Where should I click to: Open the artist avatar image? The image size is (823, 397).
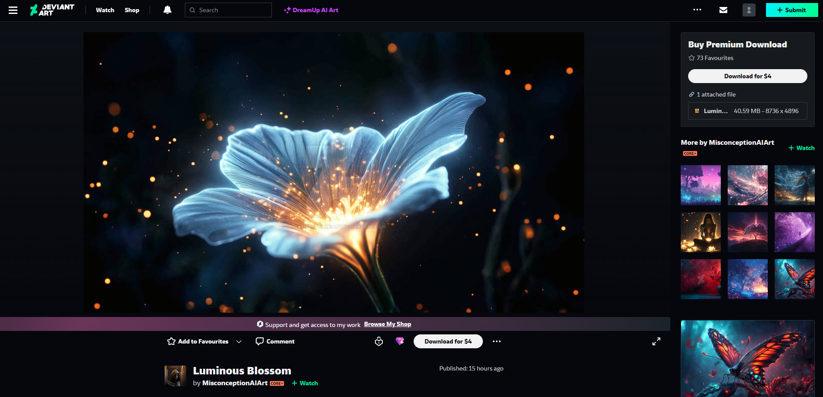[x=175, y=376]
